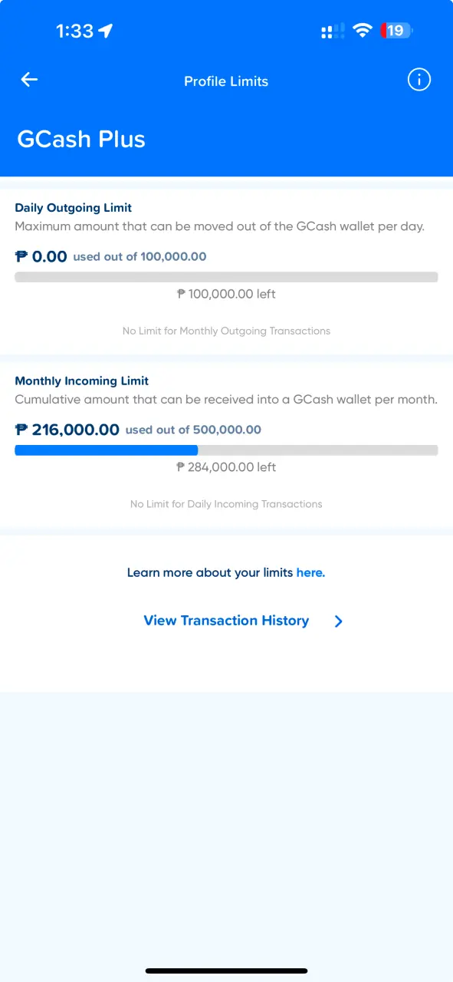Open the View Transaction History link
The image size is (453, 982).
tap(226, 621)
